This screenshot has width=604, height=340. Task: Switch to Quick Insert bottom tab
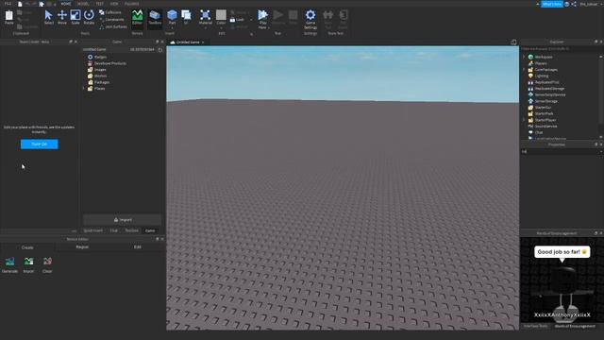tap(93, 230)
